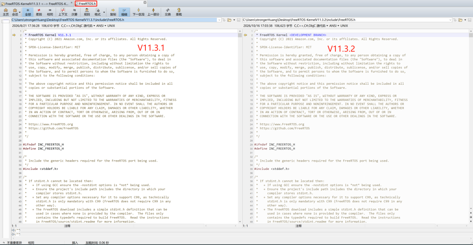This screenshot has height=245, width=473.
Task: Expand the right open-file dropdown arrow
Action: (465, 20)
